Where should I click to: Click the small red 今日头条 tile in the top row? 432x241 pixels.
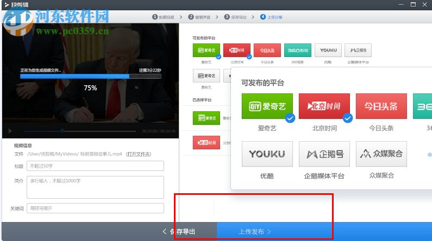pos(267,50)
